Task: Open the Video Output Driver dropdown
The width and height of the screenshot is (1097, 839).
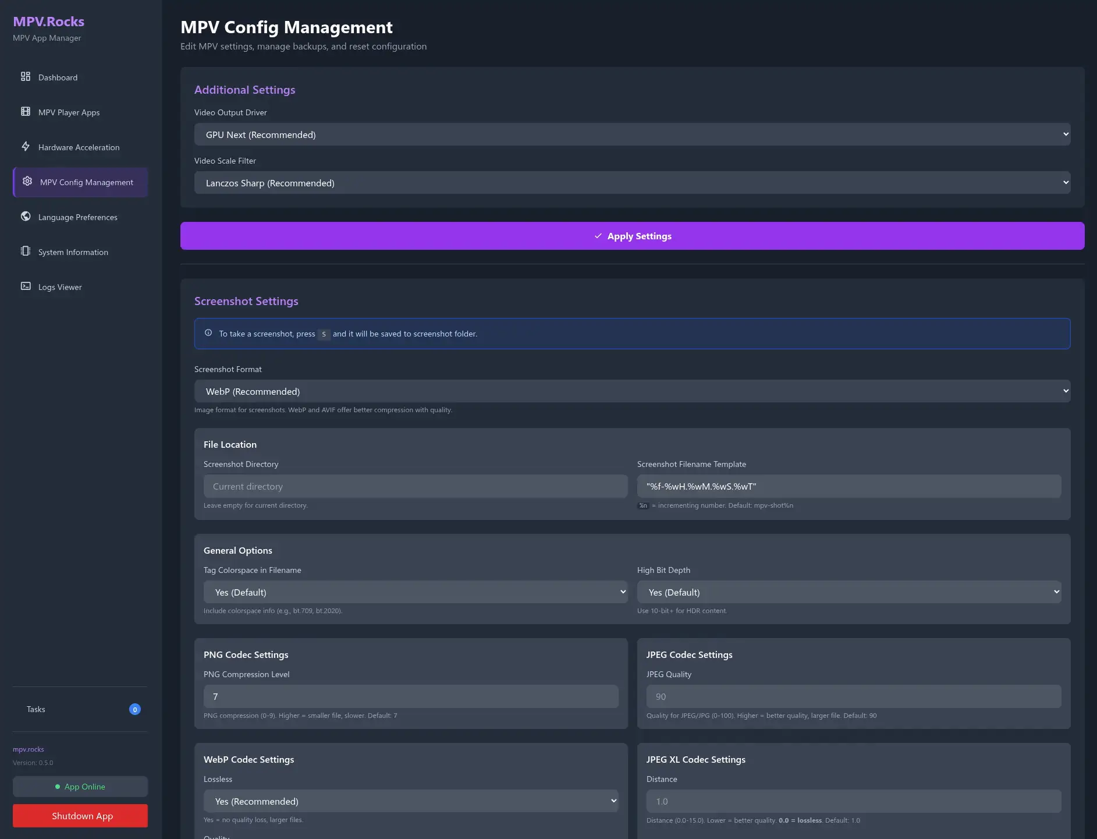Action: 632,134
